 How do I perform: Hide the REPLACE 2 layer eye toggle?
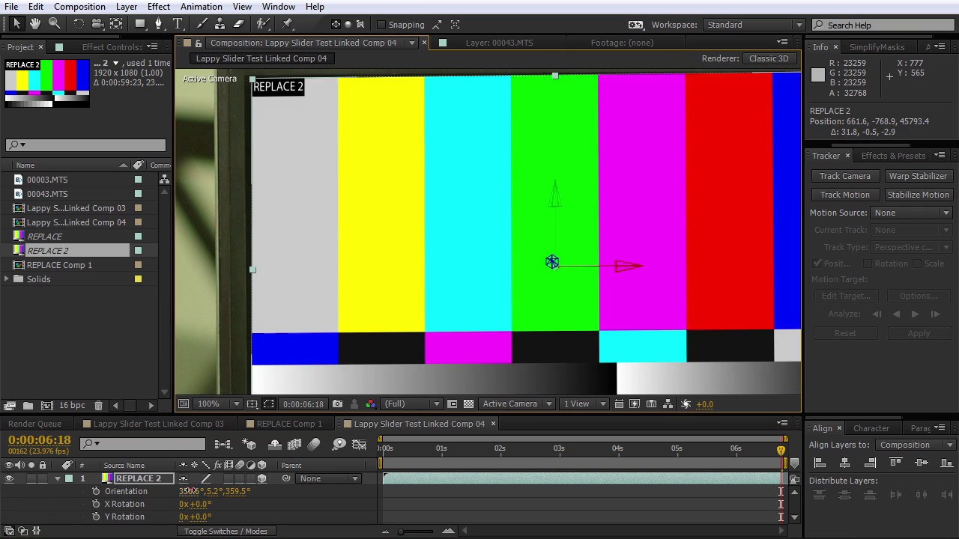(9, 478)
